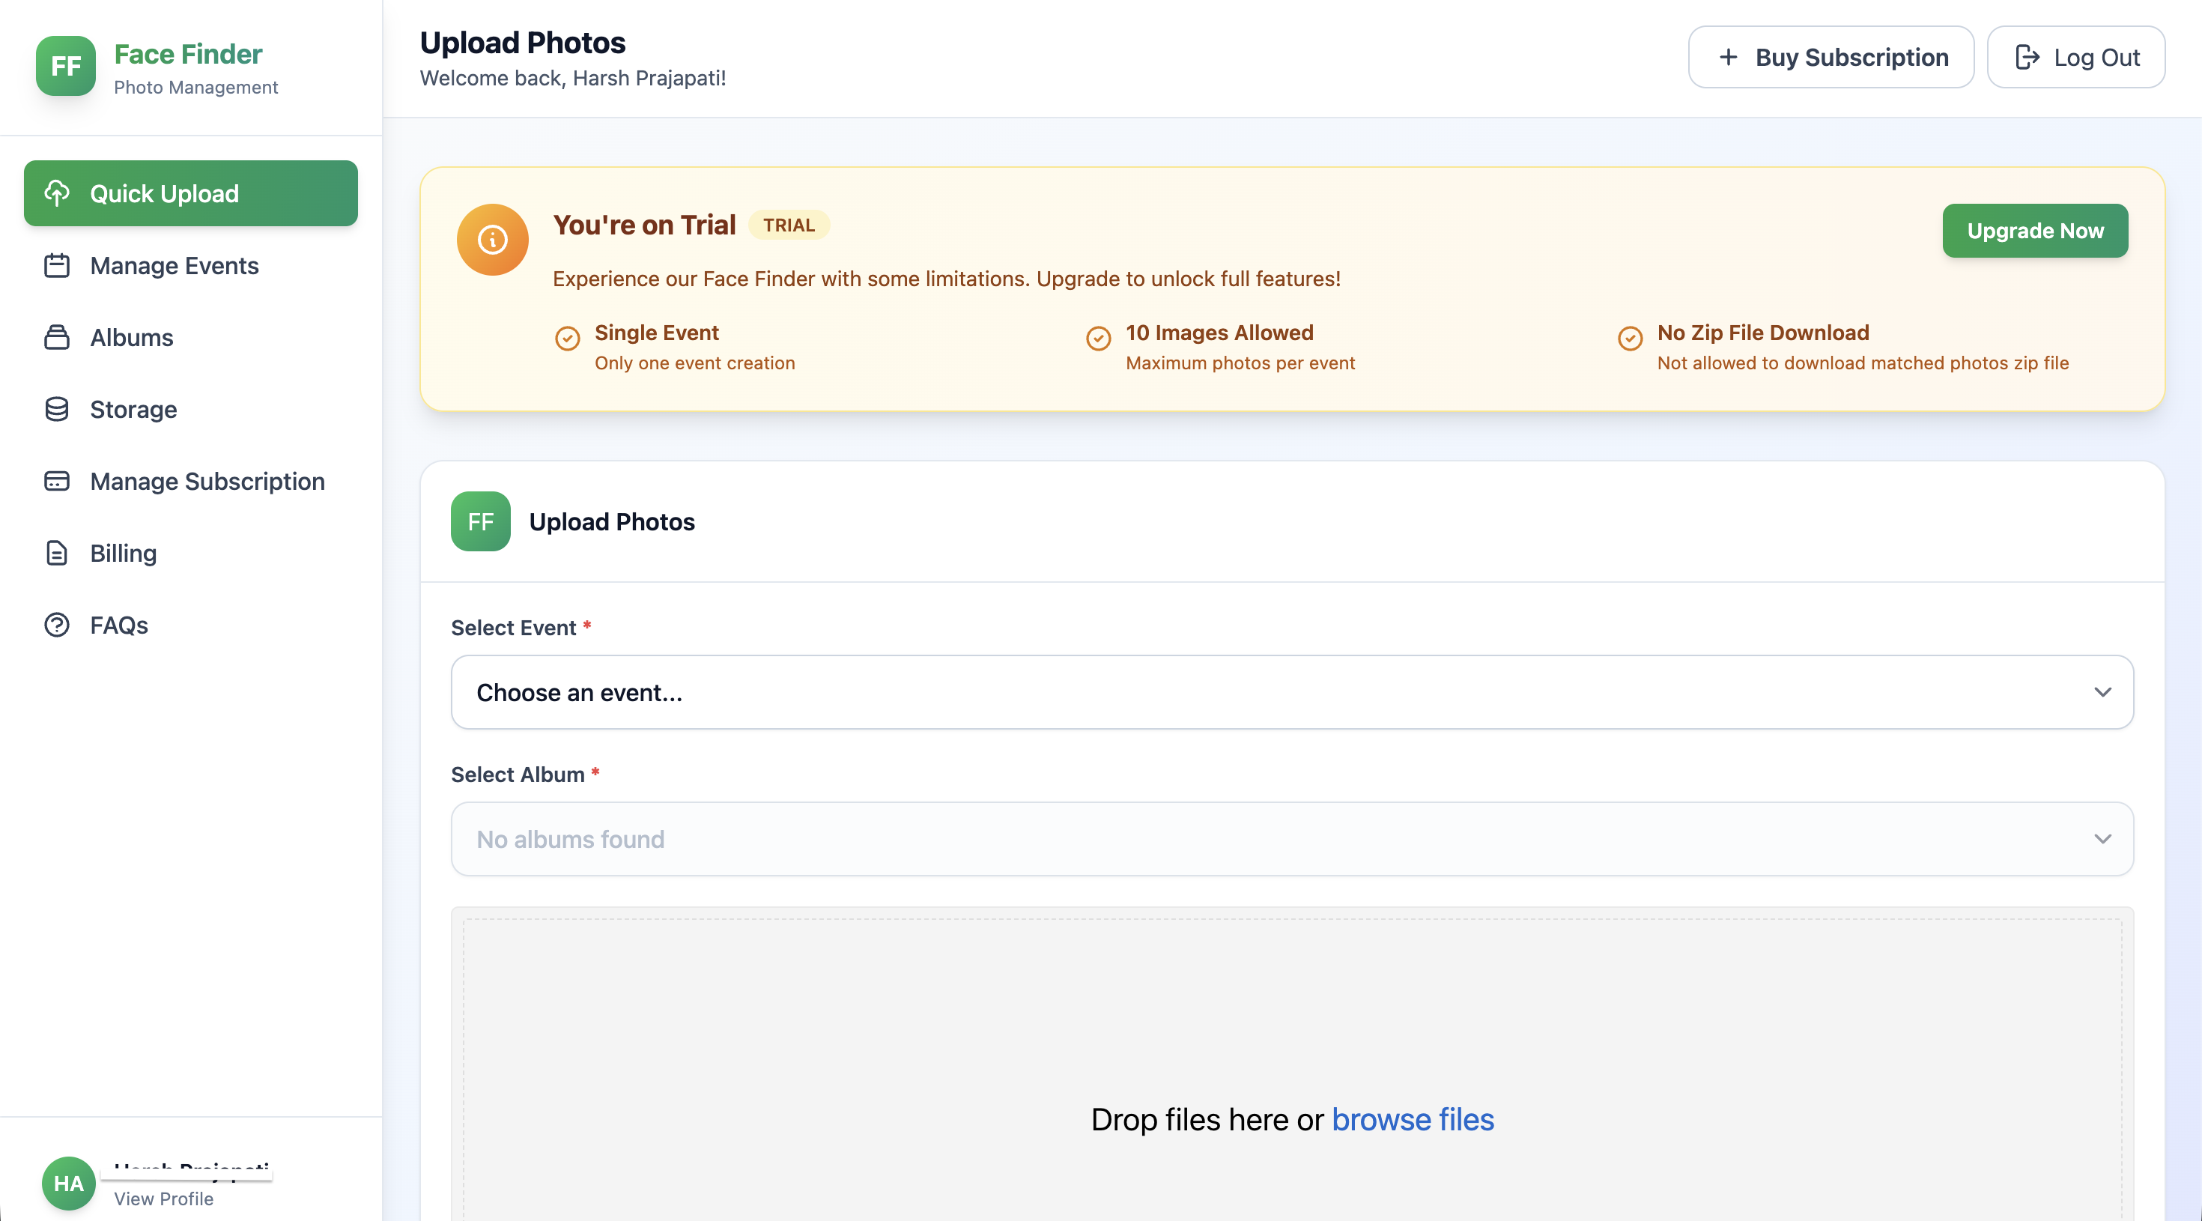Viewport: 2202px width, 1221px height.
Task: Click chevron arrow on event selector
Action: (x=2103, y=693)
